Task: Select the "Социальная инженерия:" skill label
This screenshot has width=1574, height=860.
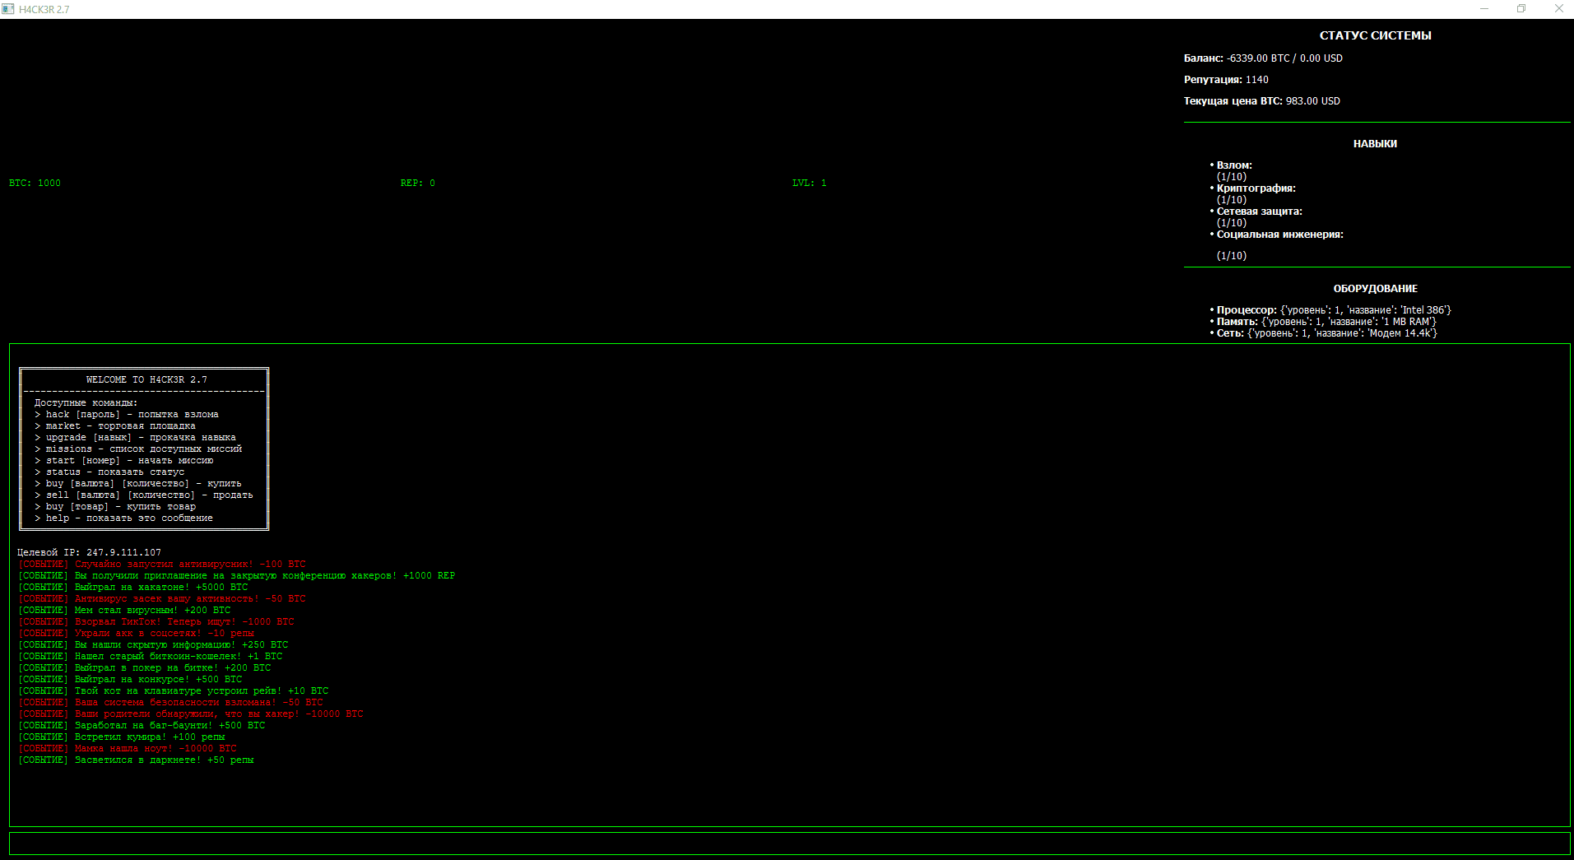Action: click(x=1280, y=235)
